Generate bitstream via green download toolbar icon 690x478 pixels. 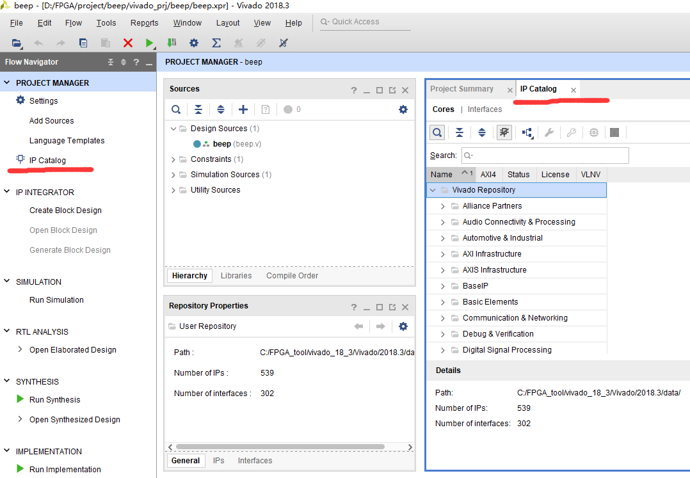(172, 43)
